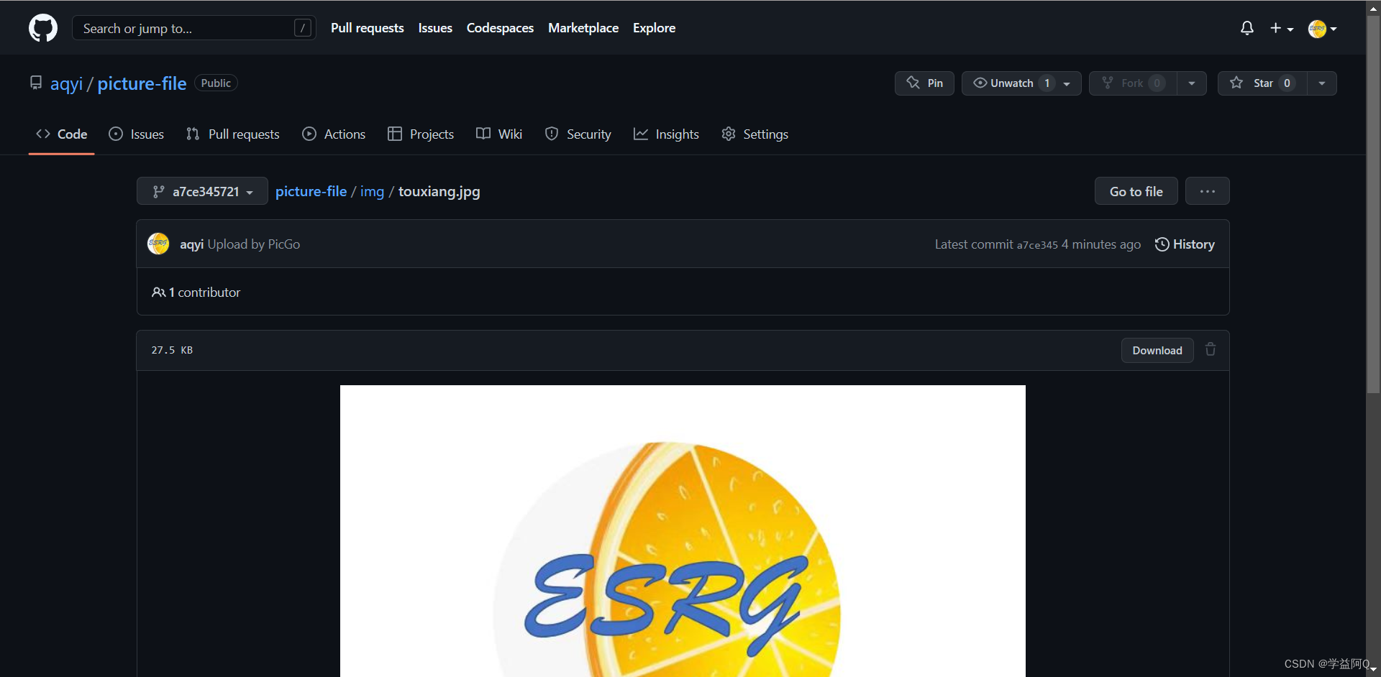Open Marketplace in top nav

(583, 28)
